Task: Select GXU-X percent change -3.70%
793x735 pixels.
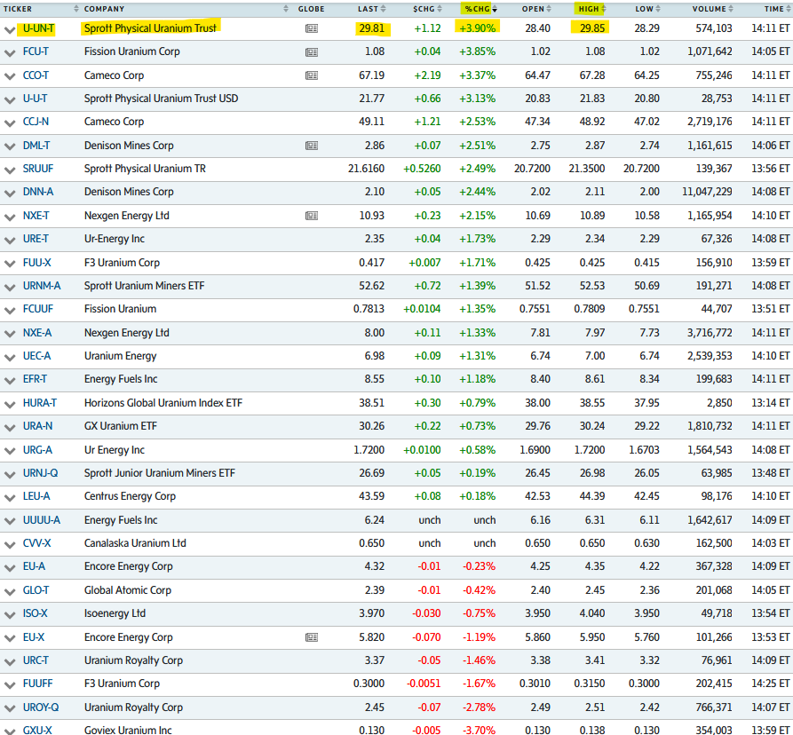Action: pos(479,731)
